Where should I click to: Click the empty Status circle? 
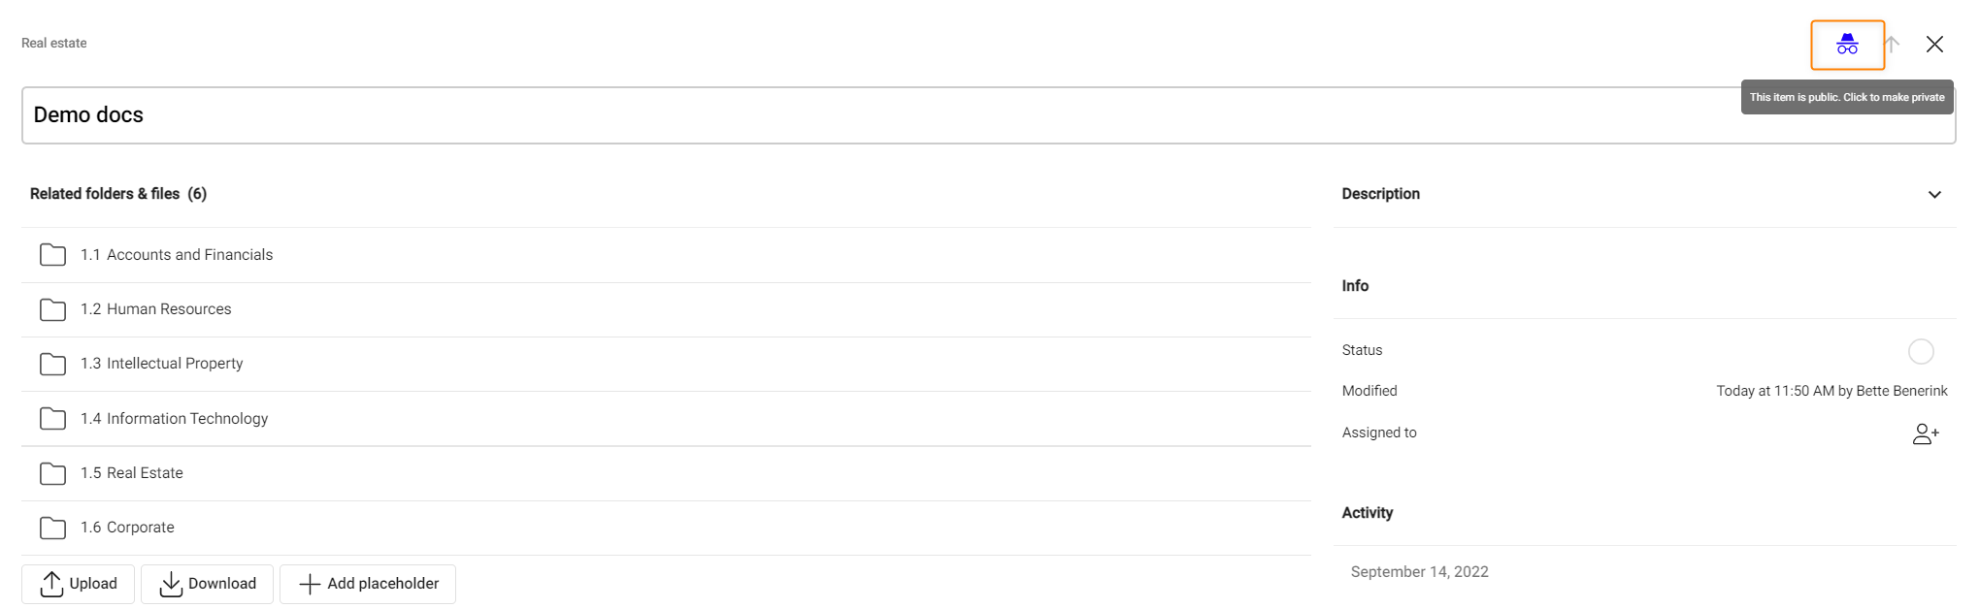coord(1921,351)
